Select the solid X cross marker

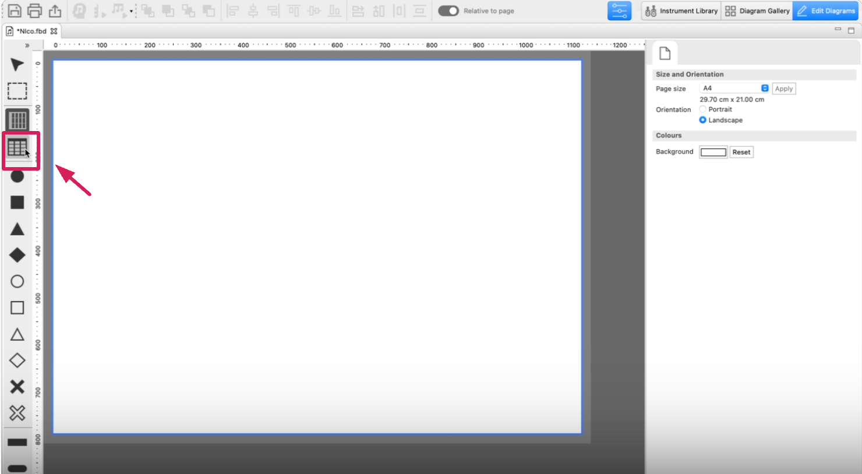click(x=17, y=387)
